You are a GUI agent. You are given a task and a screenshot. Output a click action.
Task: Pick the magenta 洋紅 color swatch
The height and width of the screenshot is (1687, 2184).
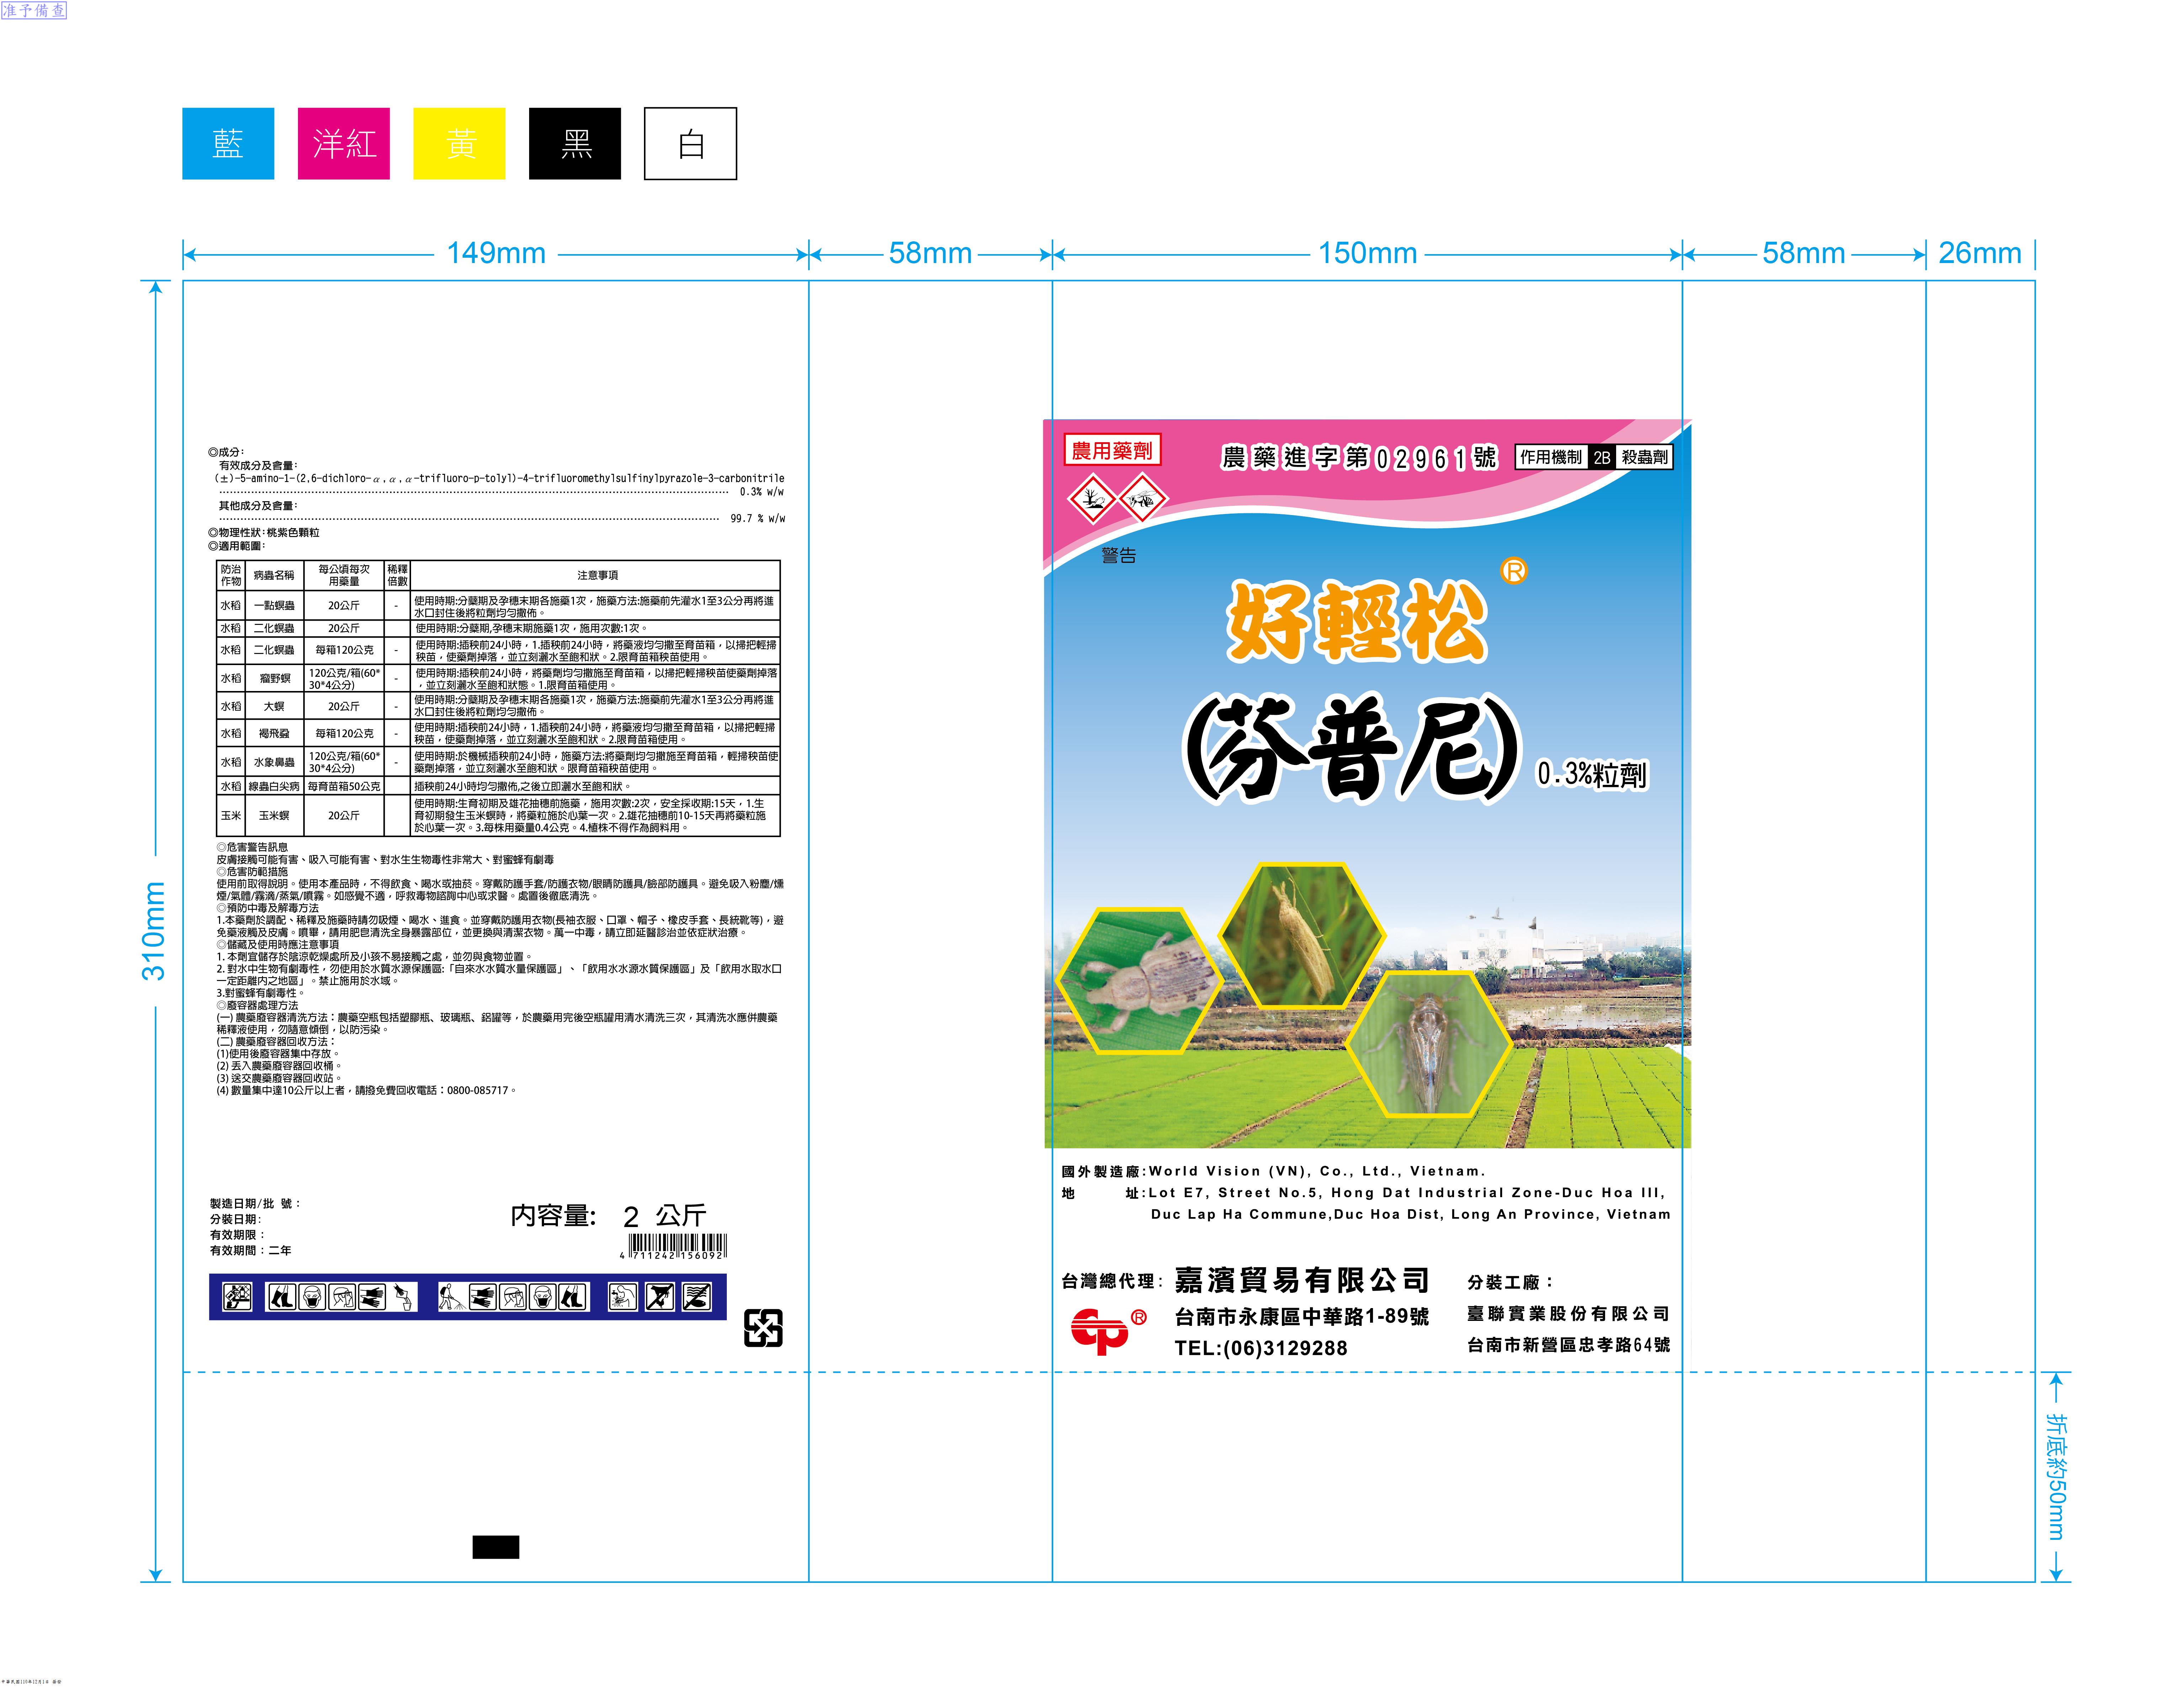coord(344,144)
